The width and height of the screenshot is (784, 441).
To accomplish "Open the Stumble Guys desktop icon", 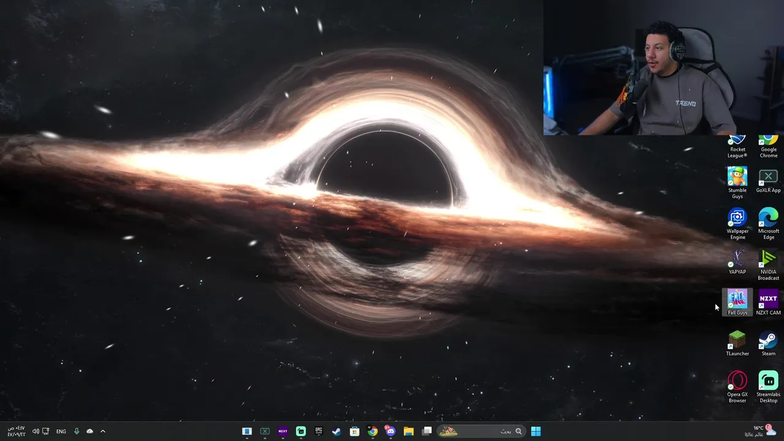I will [x=737, y=183].
